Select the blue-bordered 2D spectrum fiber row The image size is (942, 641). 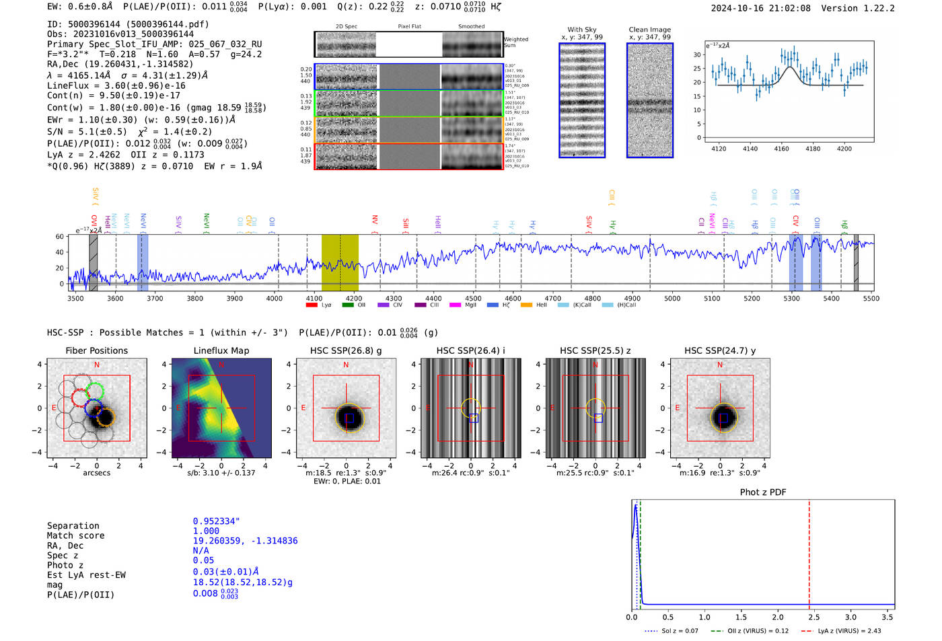click(409, 77)
